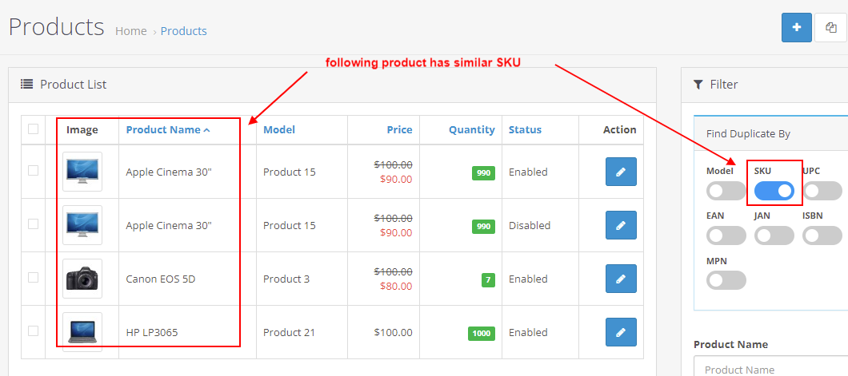Check the Canon EOS 5D row checkbox
848x376 pixels.
(x=33, y=278)
